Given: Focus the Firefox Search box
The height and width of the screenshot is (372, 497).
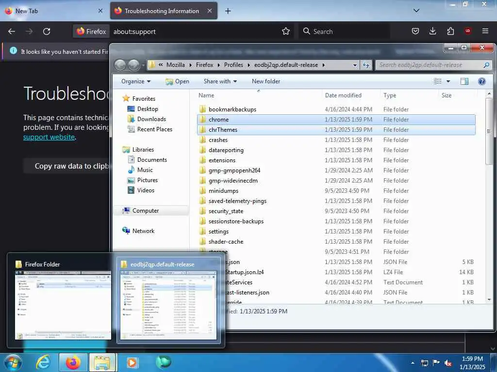Looking at the screenshot, I should (344, 31).
